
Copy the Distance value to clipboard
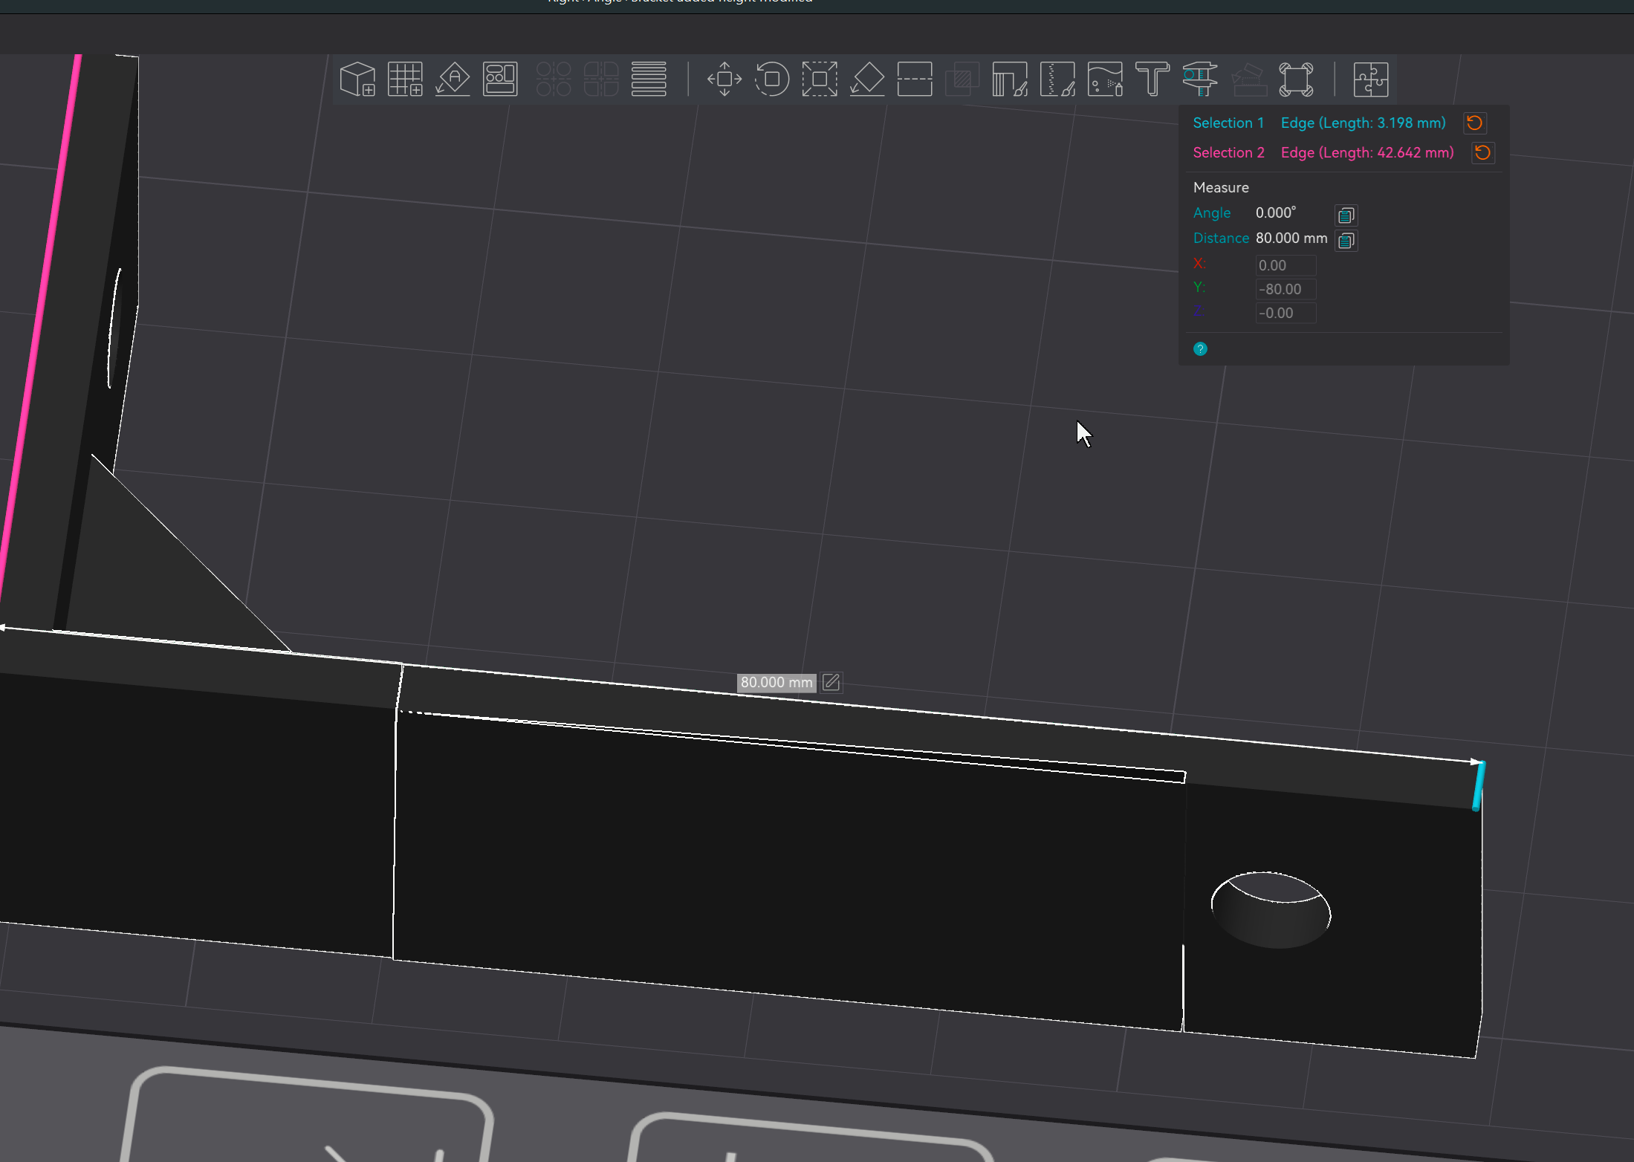coord(1346,241)
